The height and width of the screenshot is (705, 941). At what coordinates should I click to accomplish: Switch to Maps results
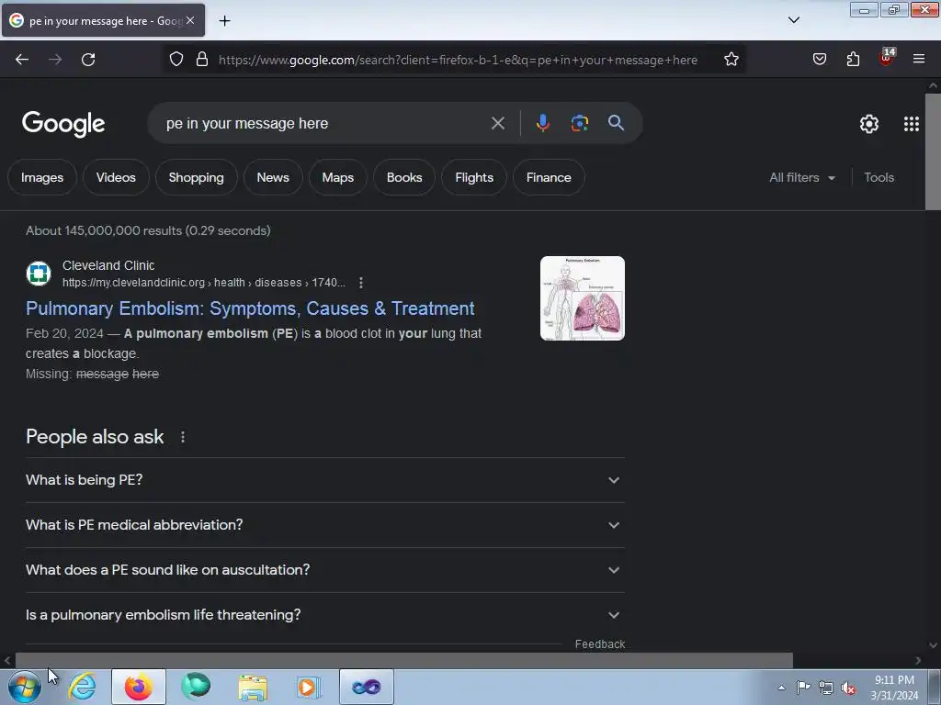tap(338, 177)
